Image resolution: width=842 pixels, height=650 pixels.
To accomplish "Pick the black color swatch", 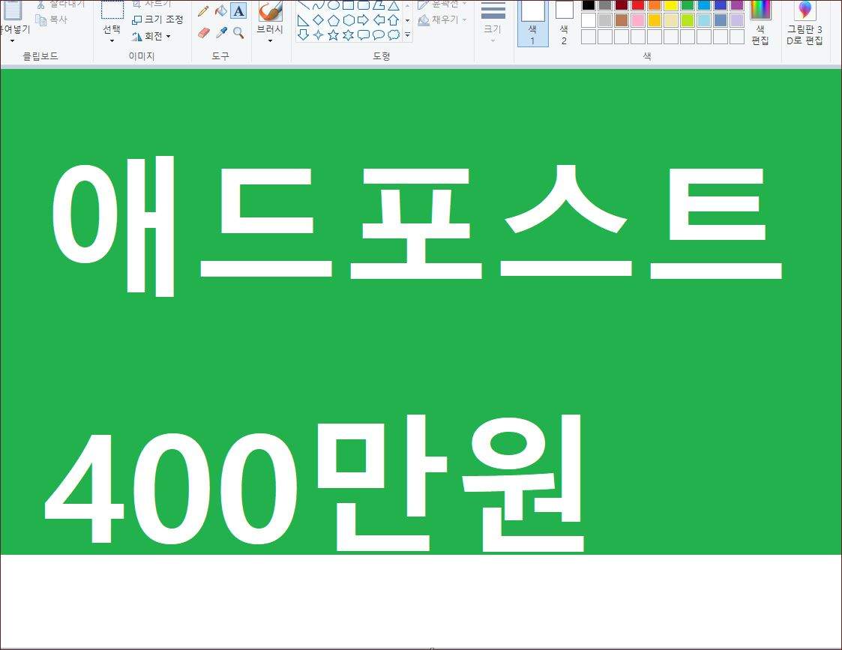I will tap(589, 4).
